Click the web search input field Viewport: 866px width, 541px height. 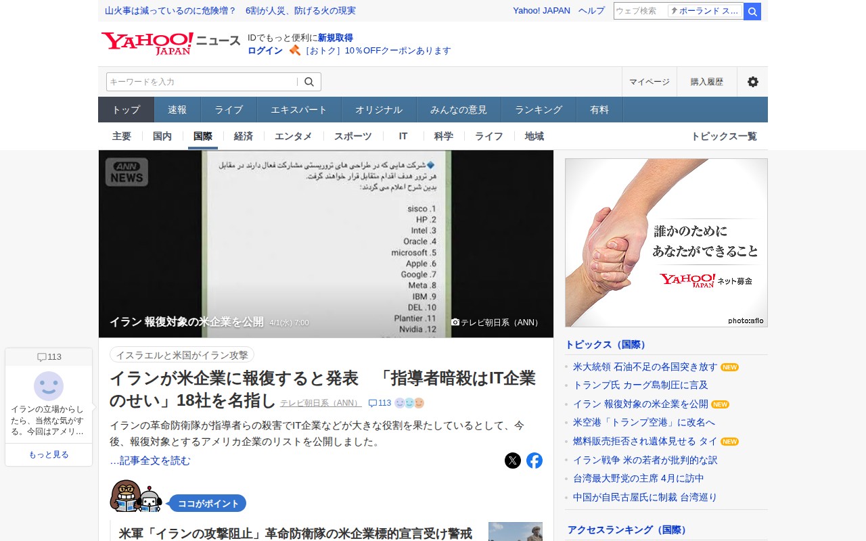pos(640,11)
